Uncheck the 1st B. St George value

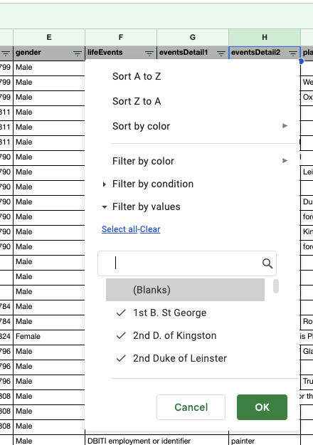tap(185, 313)
